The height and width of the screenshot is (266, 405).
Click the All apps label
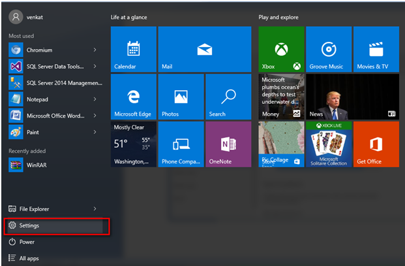tap(29, 258)
